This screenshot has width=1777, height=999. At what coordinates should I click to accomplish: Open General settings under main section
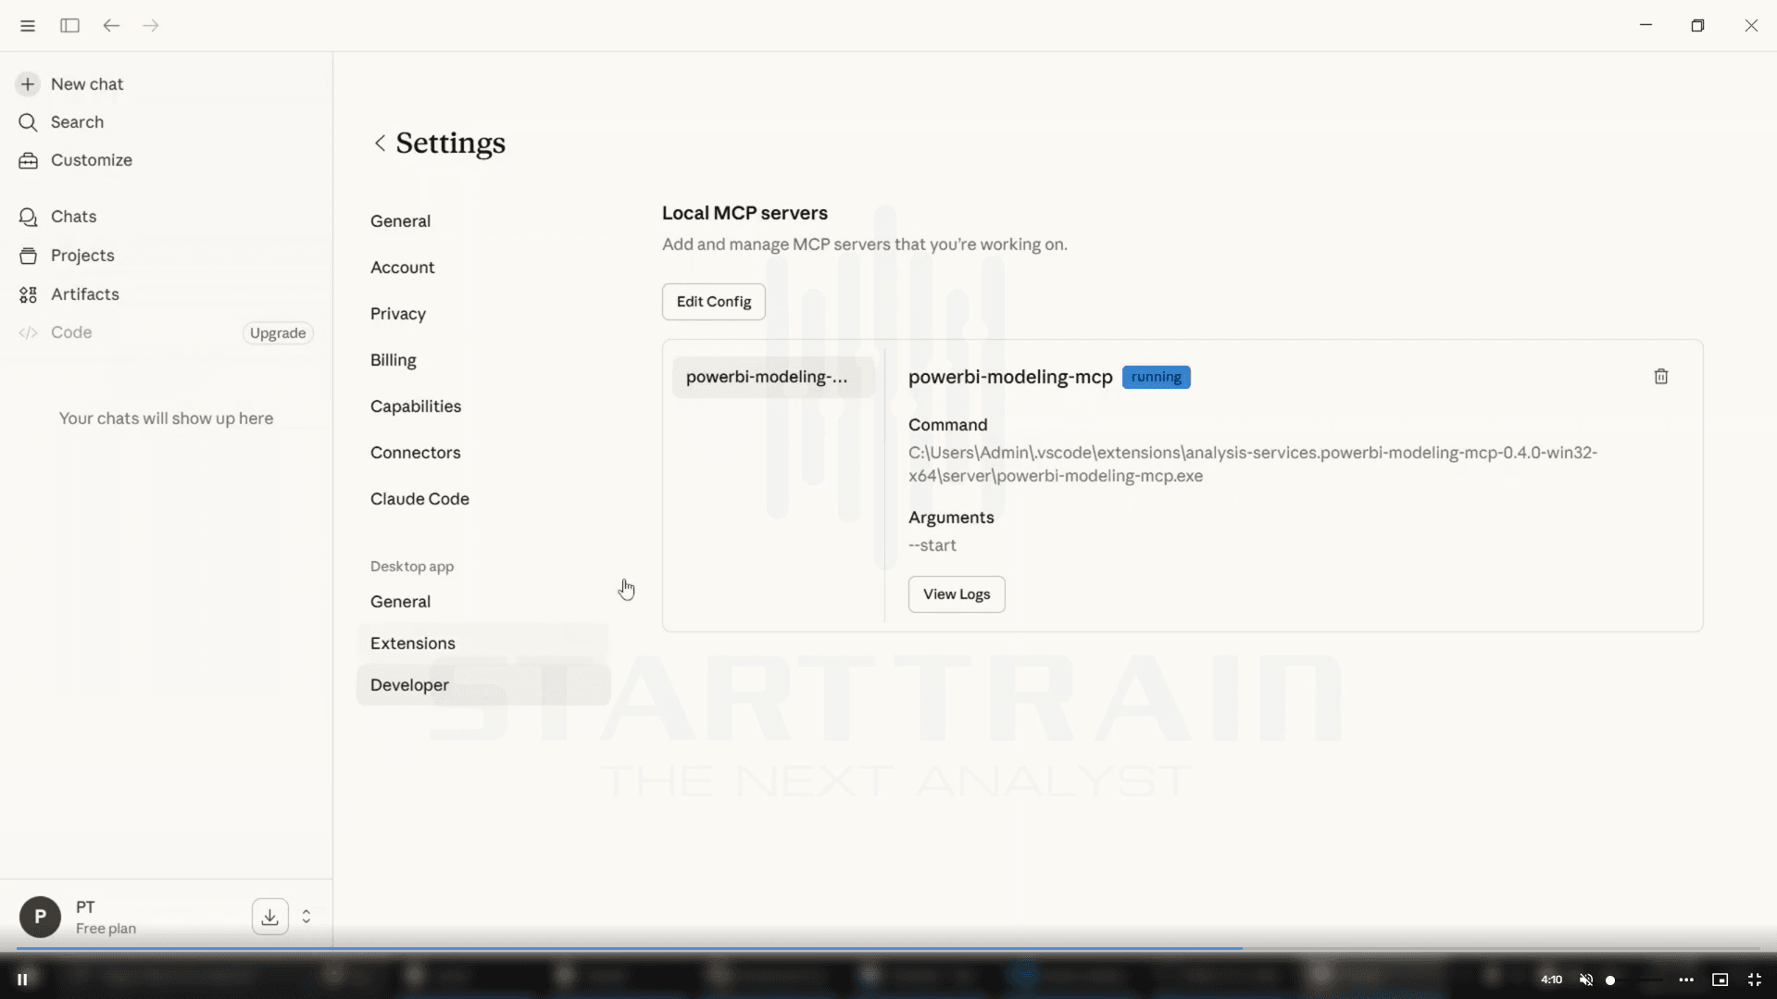(400, 221)
